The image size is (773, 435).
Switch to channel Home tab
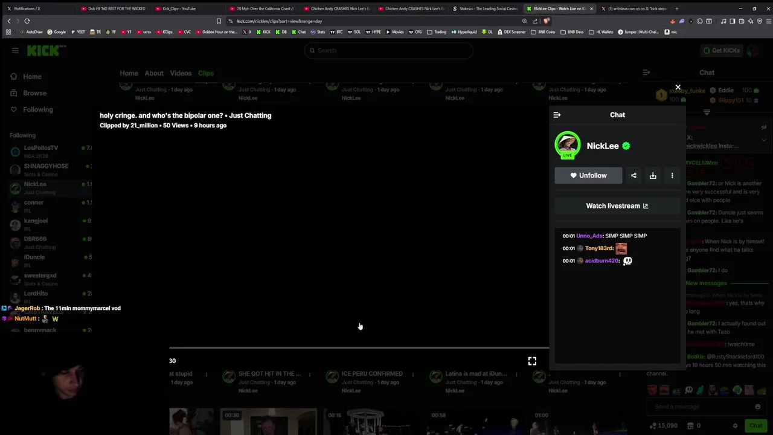129,73
